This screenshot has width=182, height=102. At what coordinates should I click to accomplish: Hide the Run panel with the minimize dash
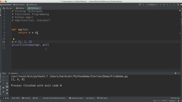(179, 73)
